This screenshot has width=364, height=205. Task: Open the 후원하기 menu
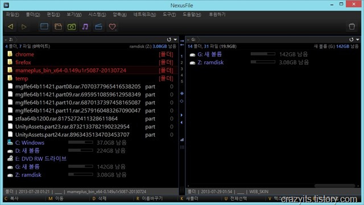point(217,15)
